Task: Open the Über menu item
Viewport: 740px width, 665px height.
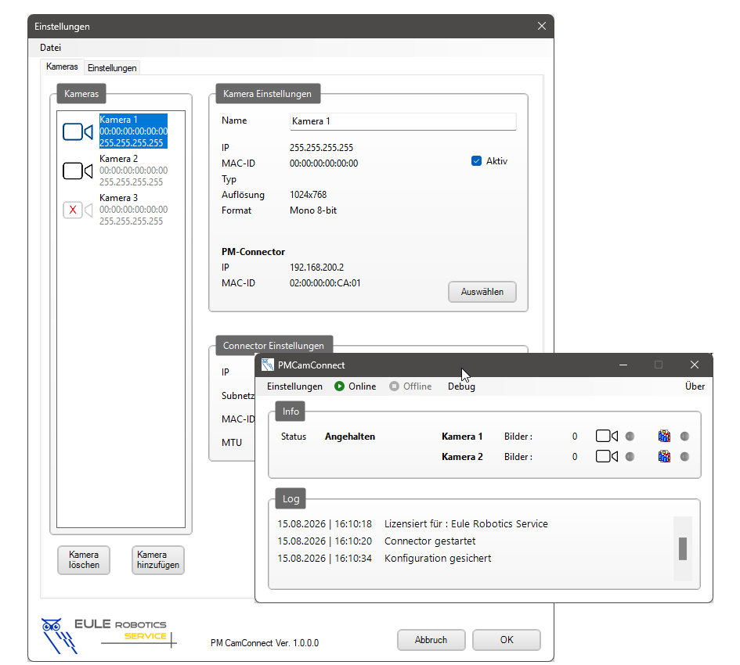Action: (695, 386)
